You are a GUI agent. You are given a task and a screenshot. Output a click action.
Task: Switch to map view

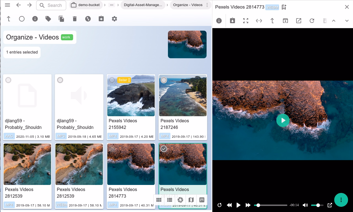tap(191, 200)
